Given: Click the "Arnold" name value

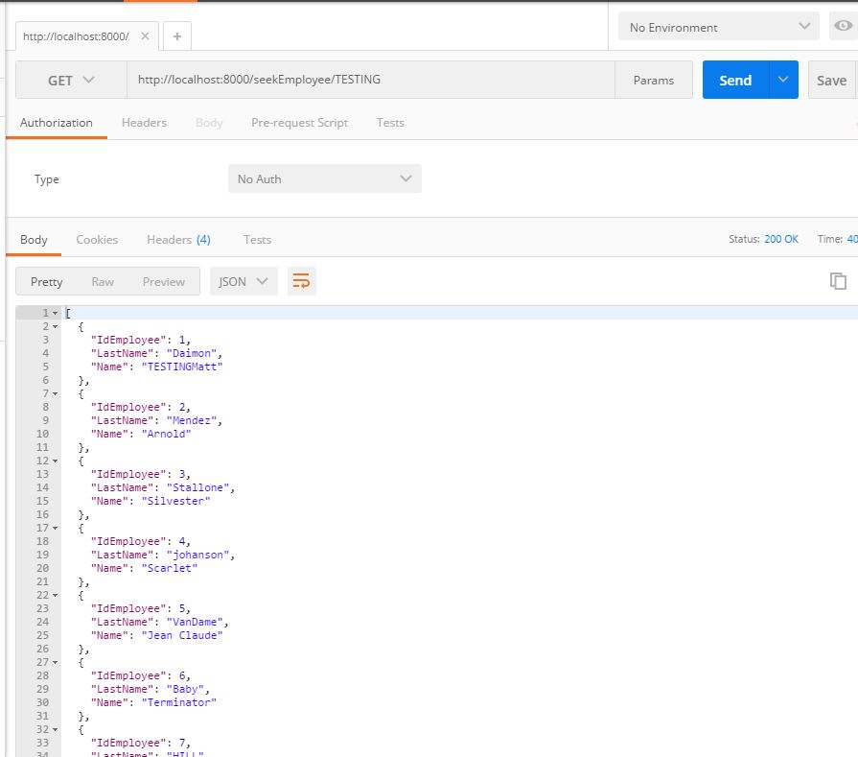Looking at the screenshot, I should click(167, 434).
